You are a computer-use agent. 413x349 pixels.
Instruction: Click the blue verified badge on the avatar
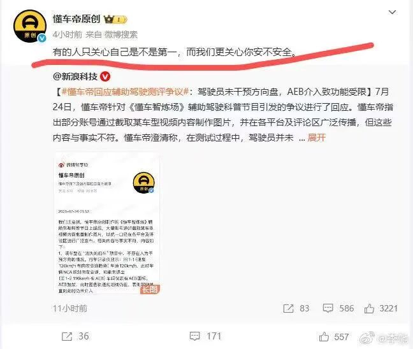click(41, 38)
